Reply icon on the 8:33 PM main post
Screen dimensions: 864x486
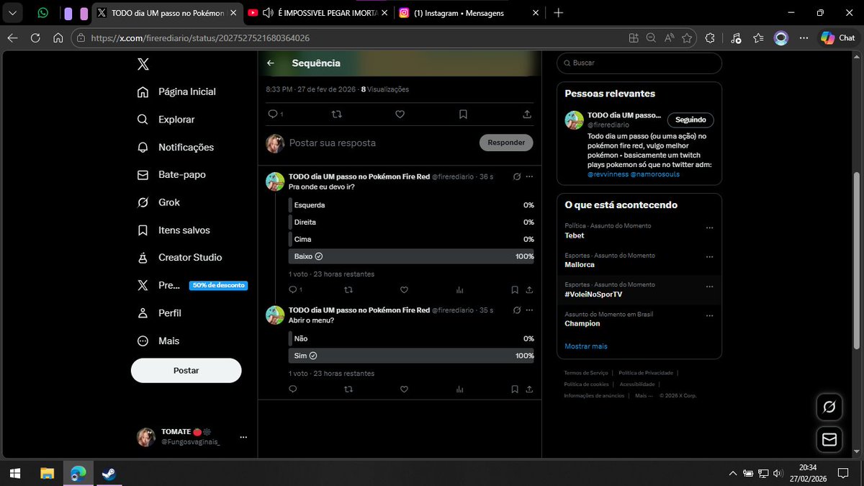coord(272,114)
